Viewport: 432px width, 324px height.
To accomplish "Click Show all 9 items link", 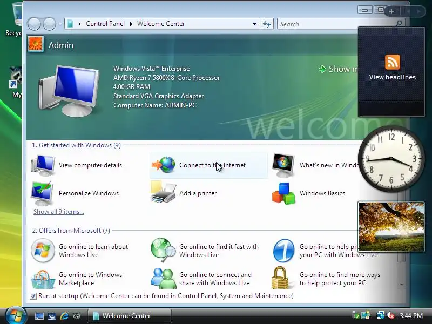I will pos(59,212).
